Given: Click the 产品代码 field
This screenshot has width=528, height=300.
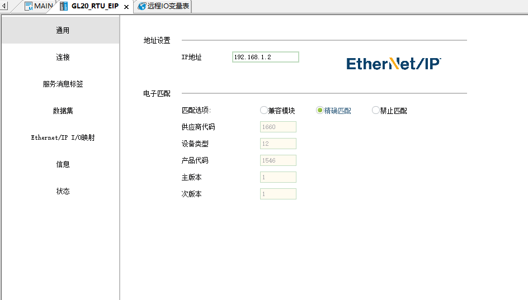Looking at the screenshot, I should coord(278,160).
